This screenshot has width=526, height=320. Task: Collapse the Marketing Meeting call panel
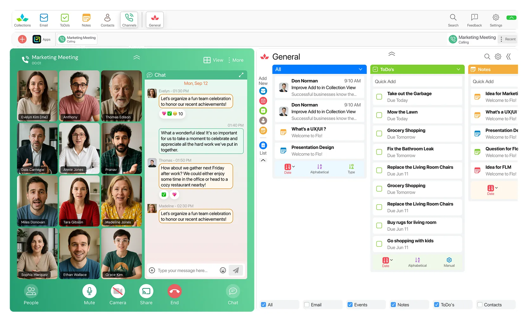click(137, 57)
